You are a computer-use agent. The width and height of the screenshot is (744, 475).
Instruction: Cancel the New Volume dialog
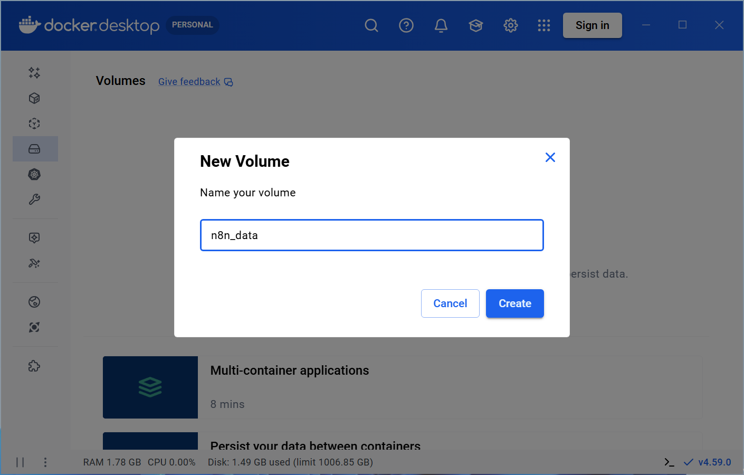pyautogui.click(x=450, y=303)
